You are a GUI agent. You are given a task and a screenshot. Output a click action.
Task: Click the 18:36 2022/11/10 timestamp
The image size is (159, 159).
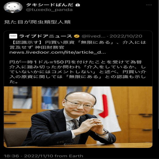pos(29,156)
